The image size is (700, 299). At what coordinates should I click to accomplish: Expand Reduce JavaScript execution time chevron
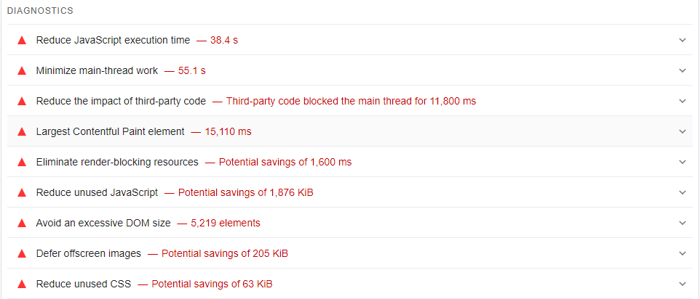pos(682,40)
